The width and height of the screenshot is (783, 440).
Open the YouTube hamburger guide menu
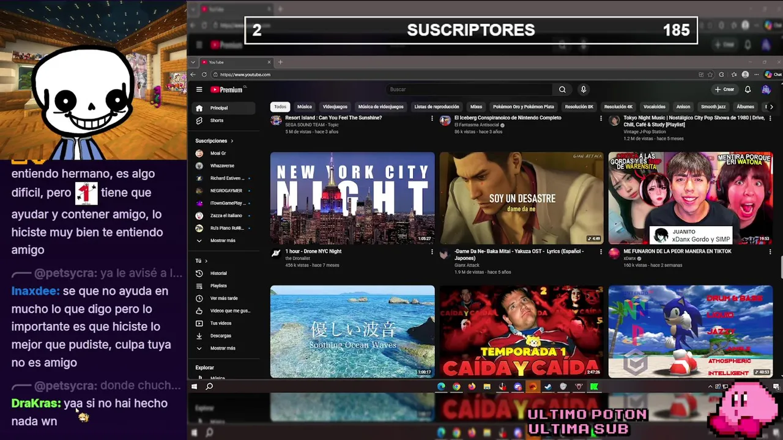point(199,89)
